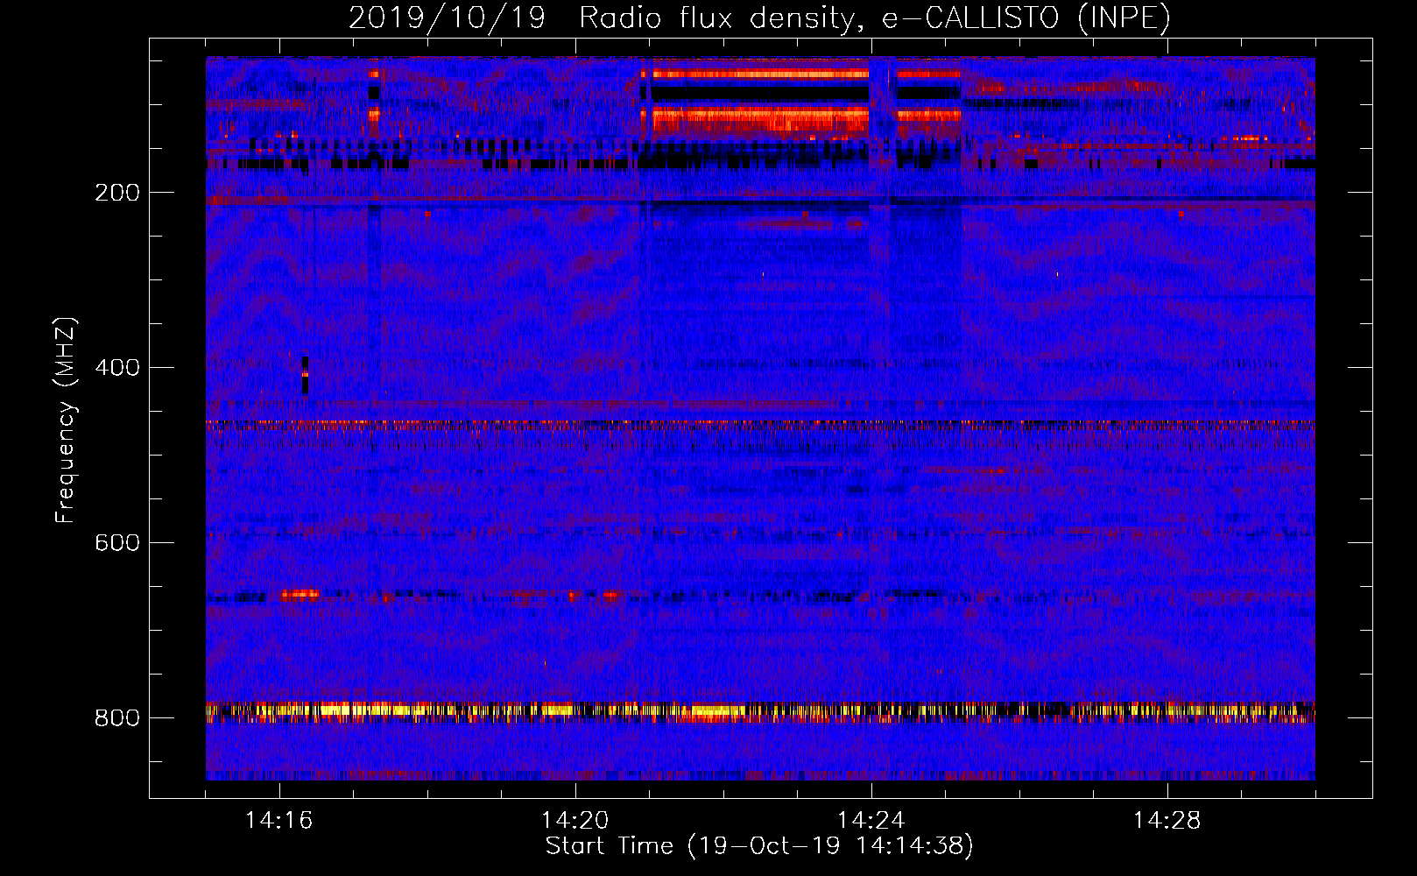Click the small black-red spot near 400 MHz

pos(305,376)
